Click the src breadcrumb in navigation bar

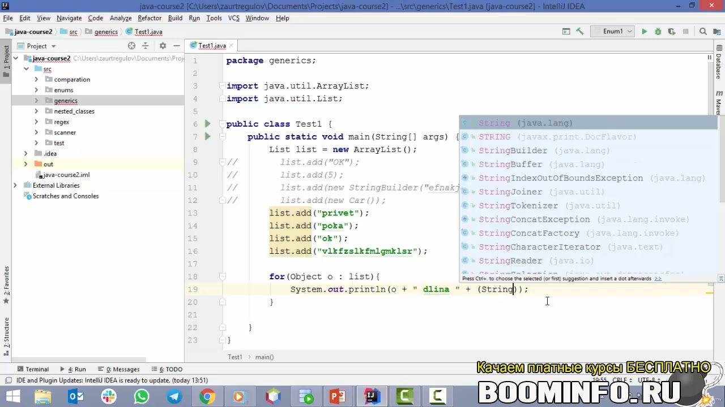tap(69, 32)
